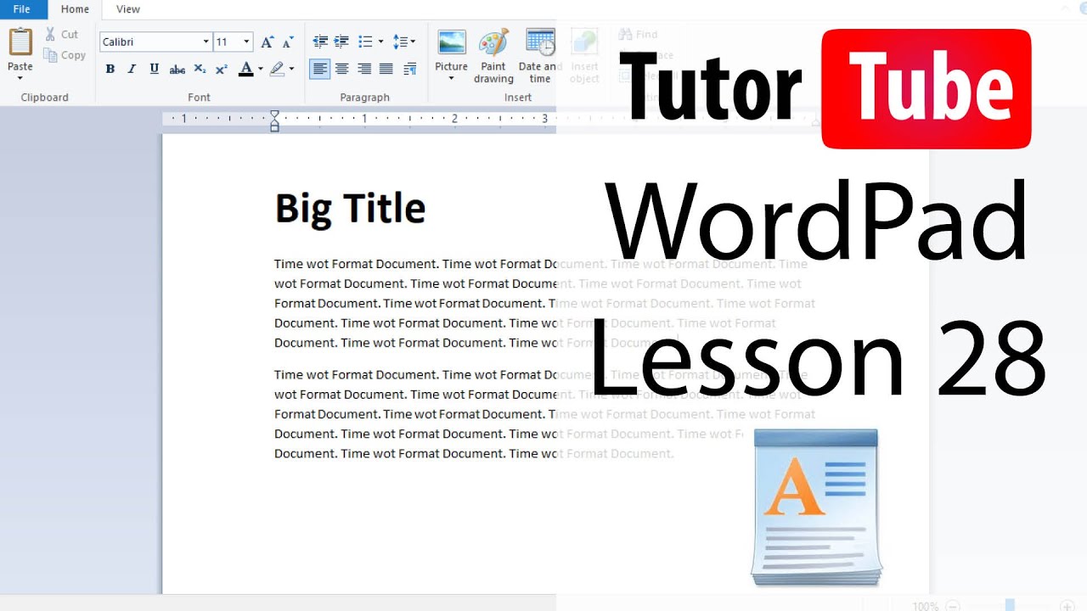Copy the selection to clipboard

(65, 55)
